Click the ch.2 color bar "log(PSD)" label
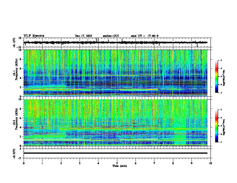 point(224,127)
